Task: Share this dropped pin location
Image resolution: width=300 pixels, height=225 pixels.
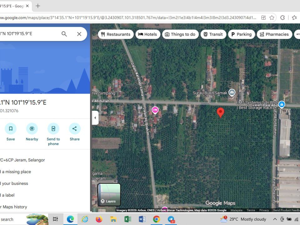Action: (75, 132)
